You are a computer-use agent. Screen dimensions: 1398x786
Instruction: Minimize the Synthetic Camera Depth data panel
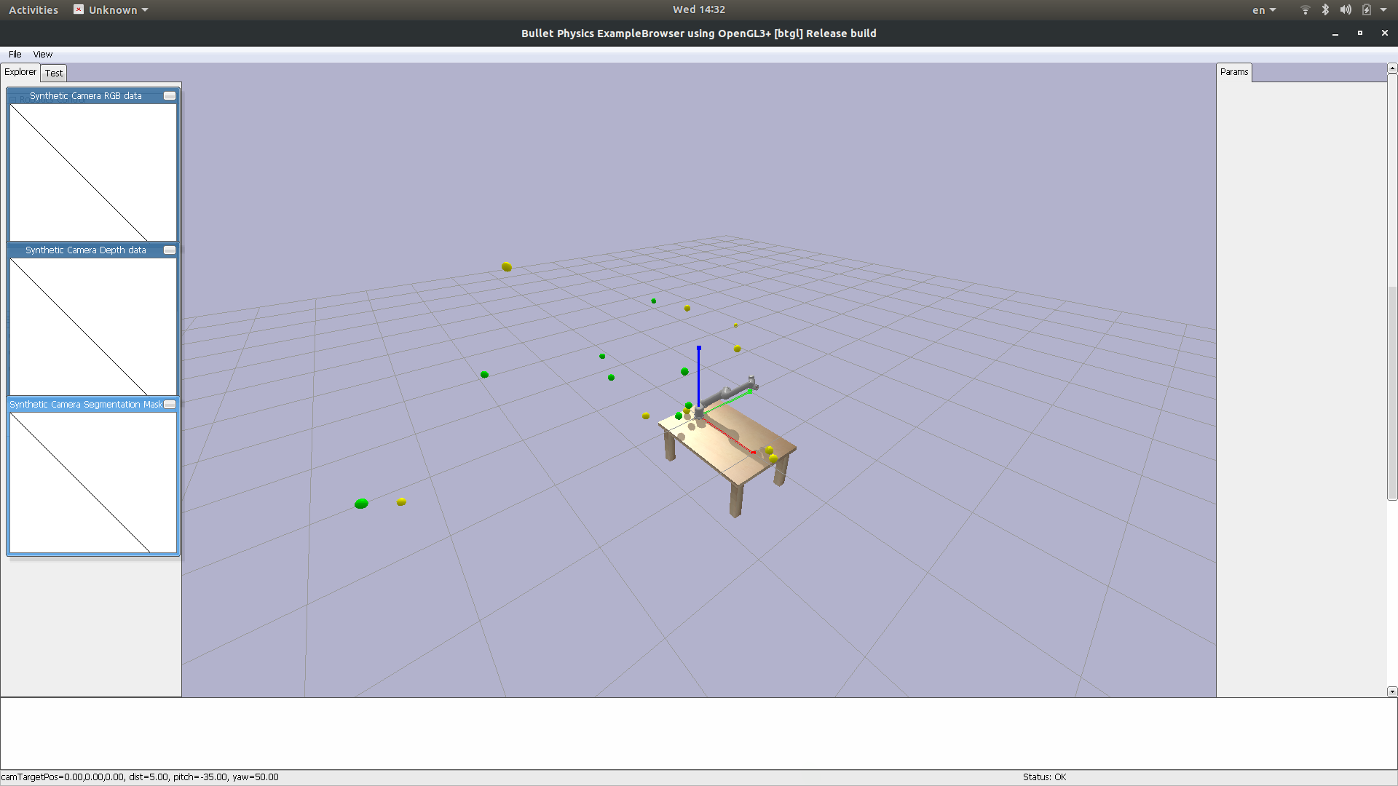[x=169, y=250]
